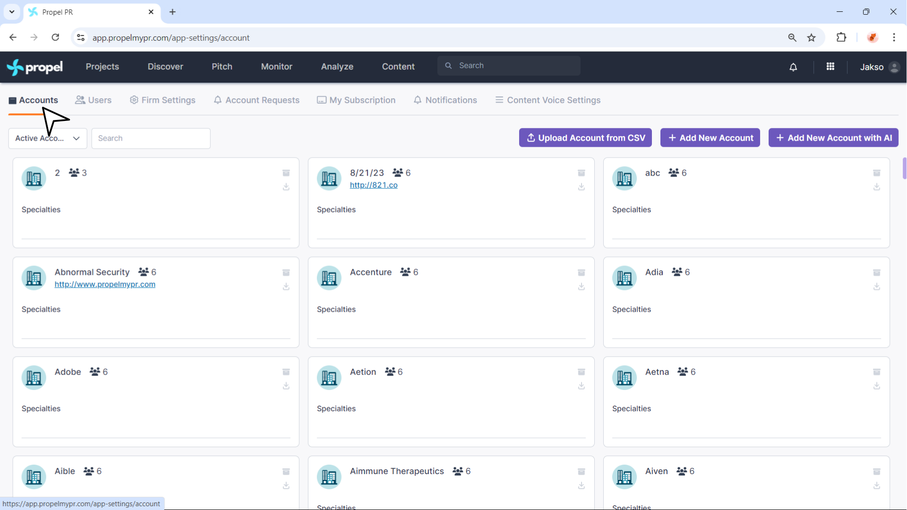Download the Adia account

coord(877,287)
